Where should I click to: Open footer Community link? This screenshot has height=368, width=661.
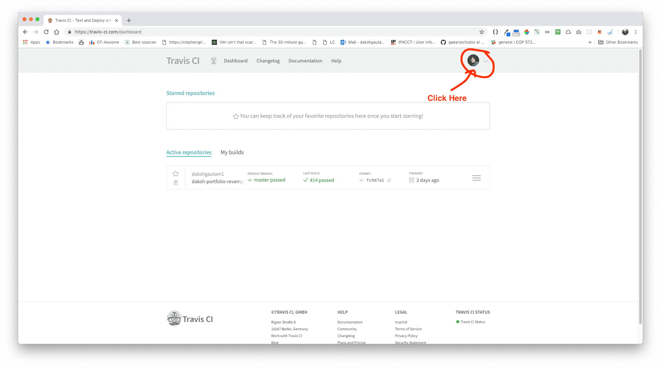point(347,329)
